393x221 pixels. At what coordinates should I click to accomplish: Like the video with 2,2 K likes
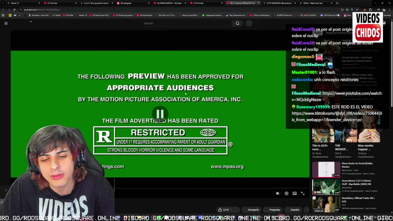pos(224,210)
